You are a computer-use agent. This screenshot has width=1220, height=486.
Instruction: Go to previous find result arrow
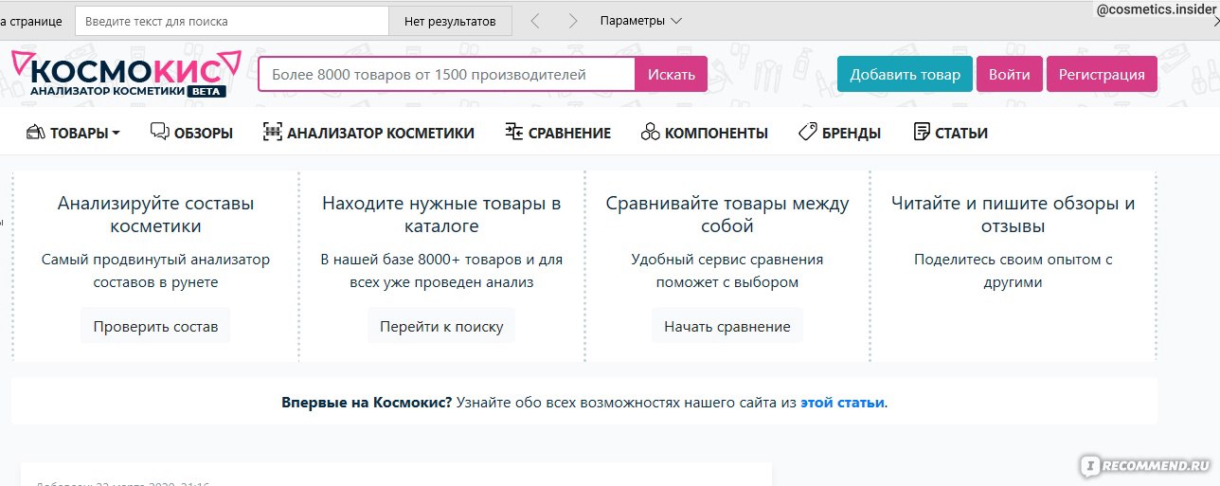(x=535, y=21)
